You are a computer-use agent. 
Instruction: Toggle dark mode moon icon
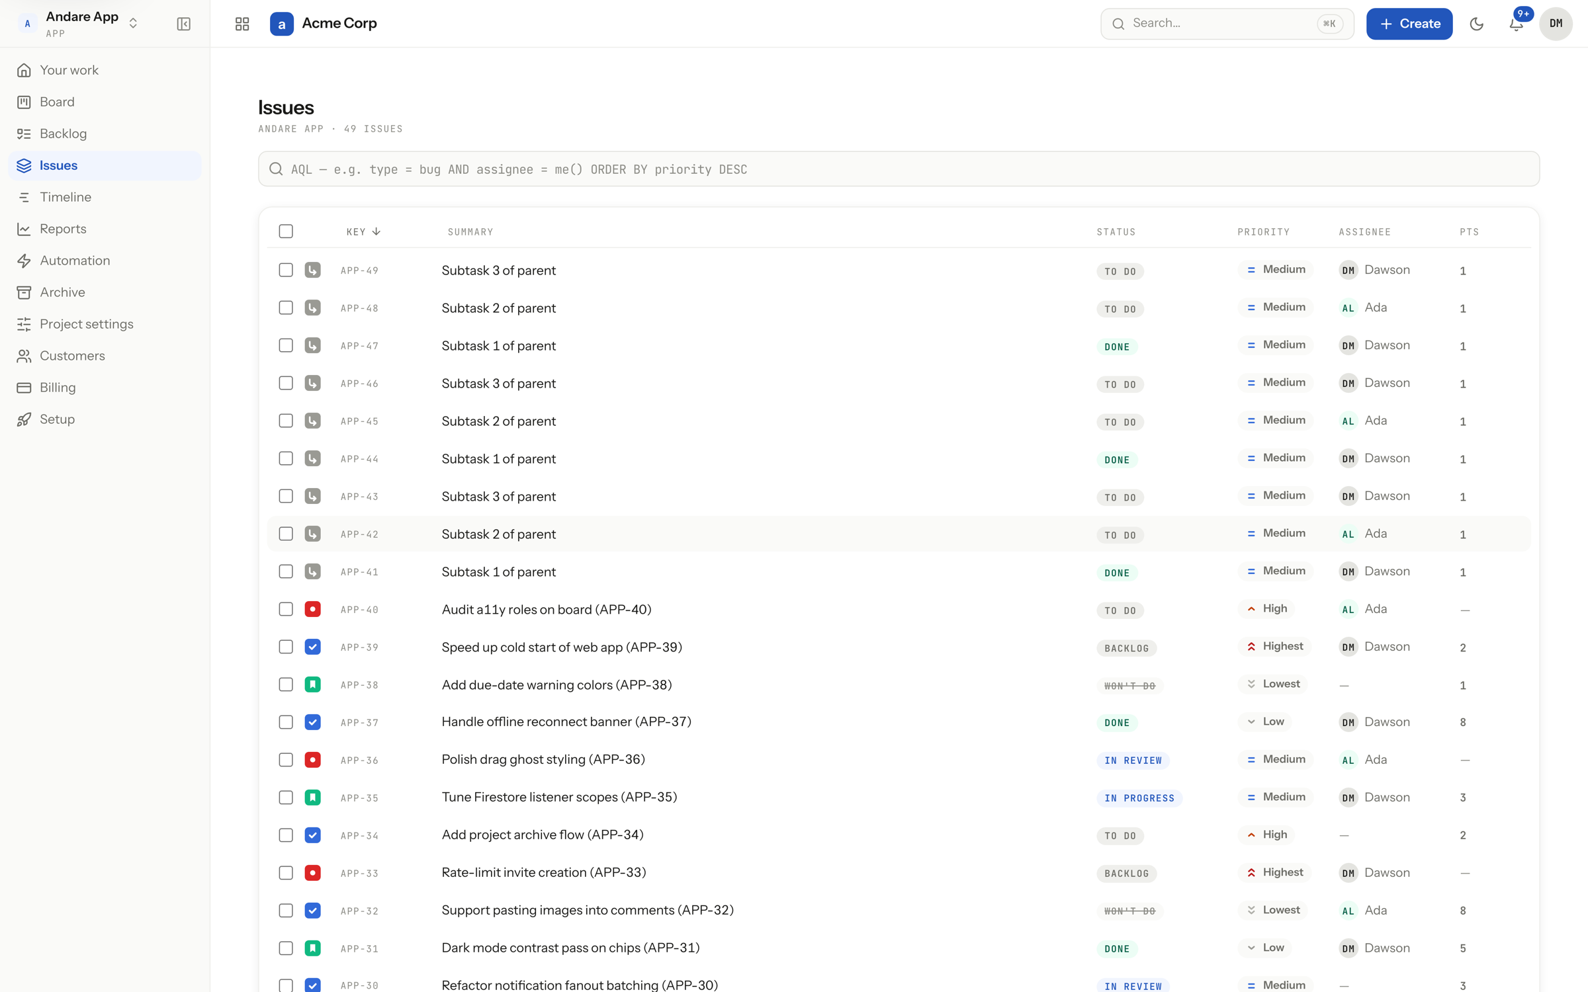1476,24
